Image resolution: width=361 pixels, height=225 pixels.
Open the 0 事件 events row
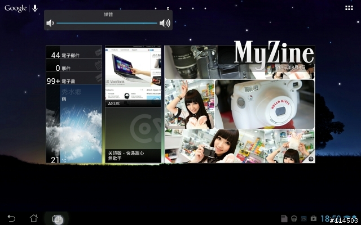coord(74,65)
